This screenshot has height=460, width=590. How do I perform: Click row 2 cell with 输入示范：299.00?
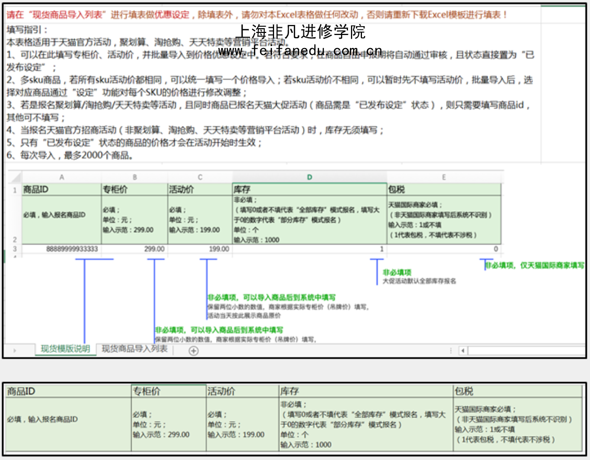point(135,220)
